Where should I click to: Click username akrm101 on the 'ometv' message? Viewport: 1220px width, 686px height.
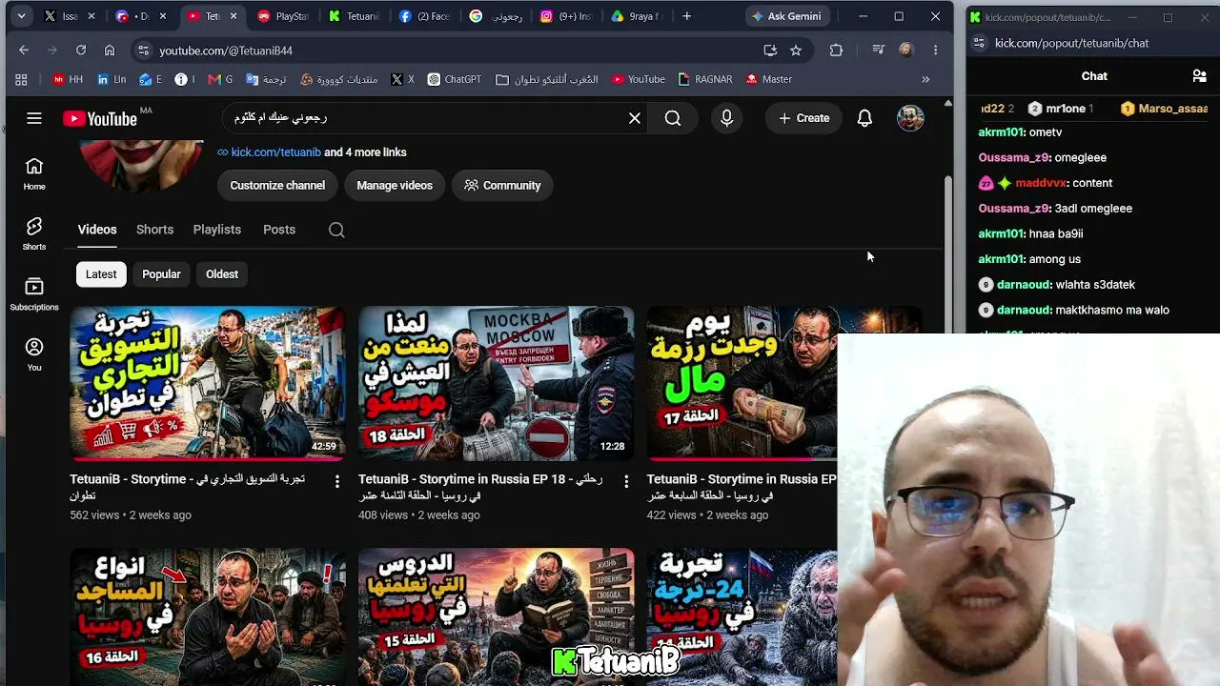click(x=1002, y=132)
